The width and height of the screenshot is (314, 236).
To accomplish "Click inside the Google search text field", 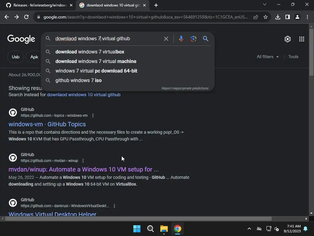I will point(108,38).
